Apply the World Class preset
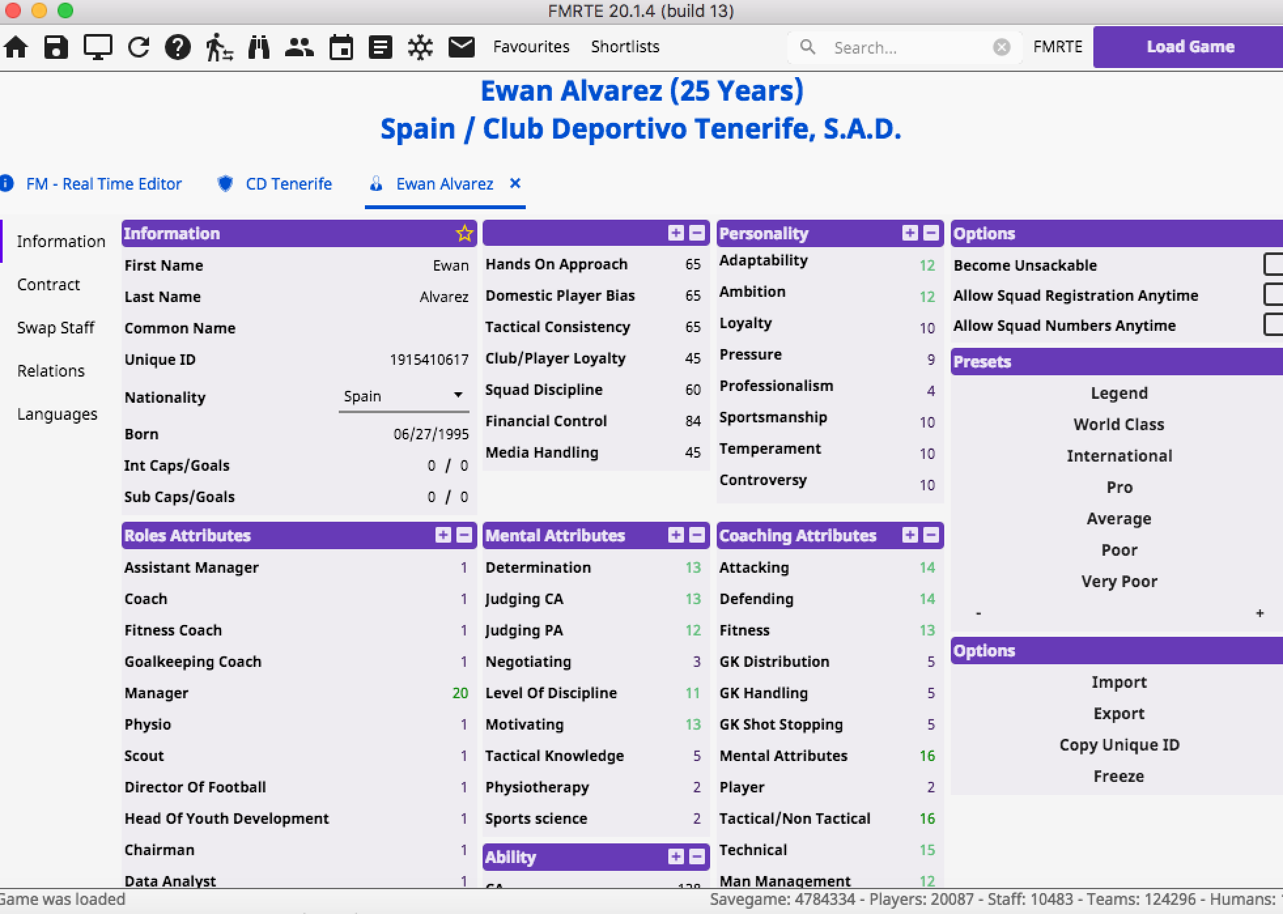Image resolution: width=1283 pixels, height=914 pixels. click(1119, 424)
